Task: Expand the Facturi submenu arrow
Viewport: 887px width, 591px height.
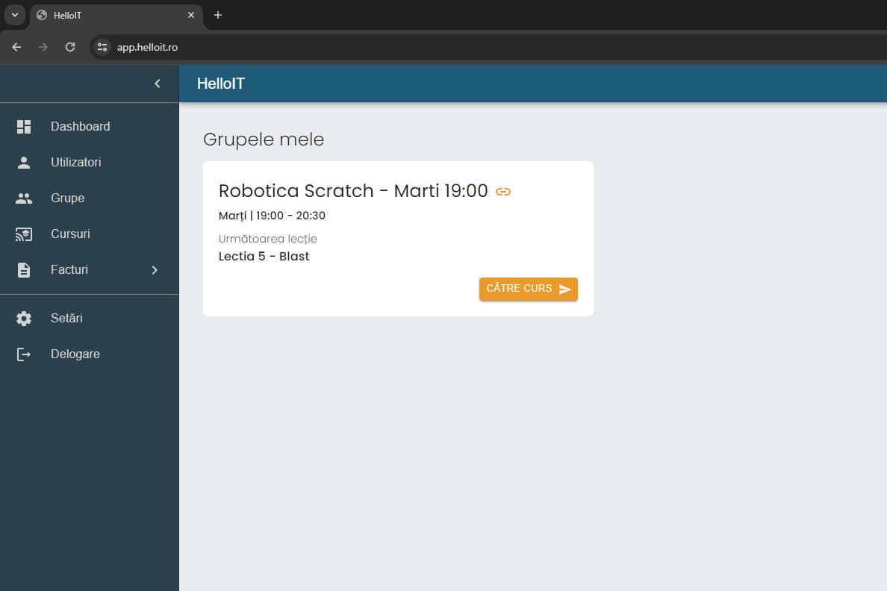Action: (x=155, y=270)
